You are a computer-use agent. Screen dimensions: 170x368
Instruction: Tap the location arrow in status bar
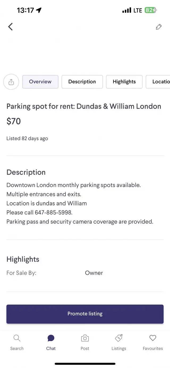tap(39, 10)
